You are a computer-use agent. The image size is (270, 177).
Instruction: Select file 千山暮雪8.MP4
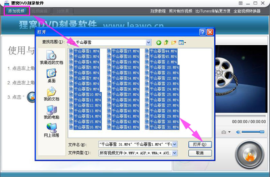click(86, 84)
